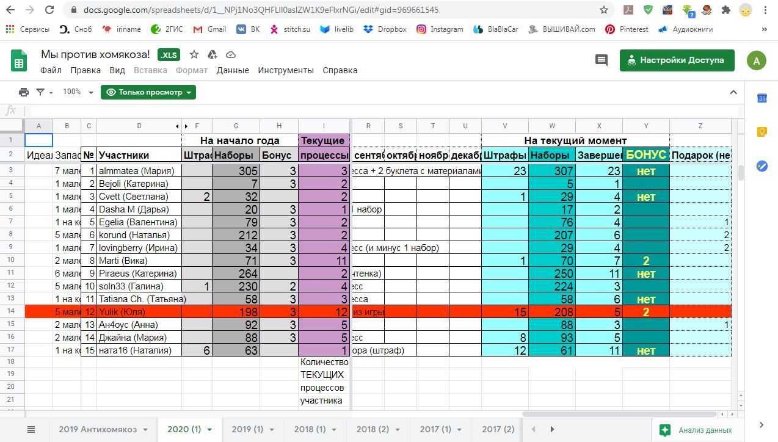Open the Данные menu
This screenshot has width=778, height=442.
pyautogui.click(x=233, y=70)
